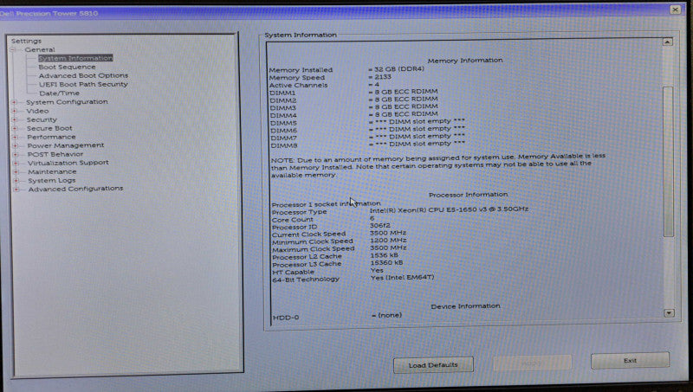Select the Secure Boot label
The image size is (693, 392).
[x=49, y=128]
